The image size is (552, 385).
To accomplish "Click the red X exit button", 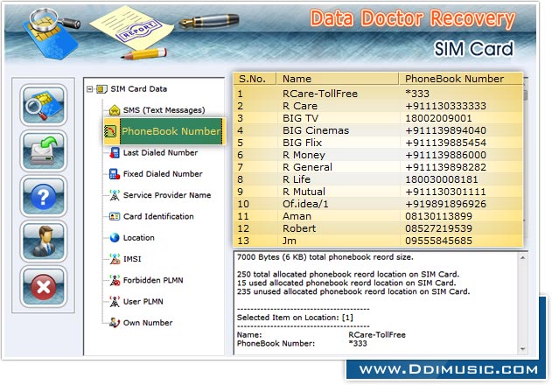I will (x=43, y=287).
